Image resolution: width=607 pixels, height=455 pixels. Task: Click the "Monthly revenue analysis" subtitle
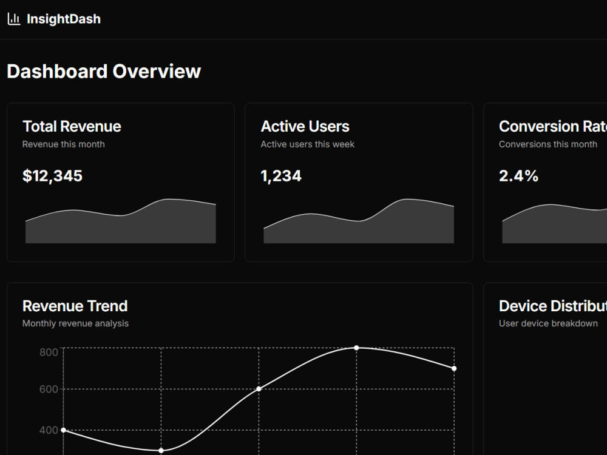[x=75, y=323]
